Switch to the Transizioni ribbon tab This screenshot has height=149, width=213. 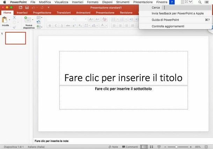[64, 13]
